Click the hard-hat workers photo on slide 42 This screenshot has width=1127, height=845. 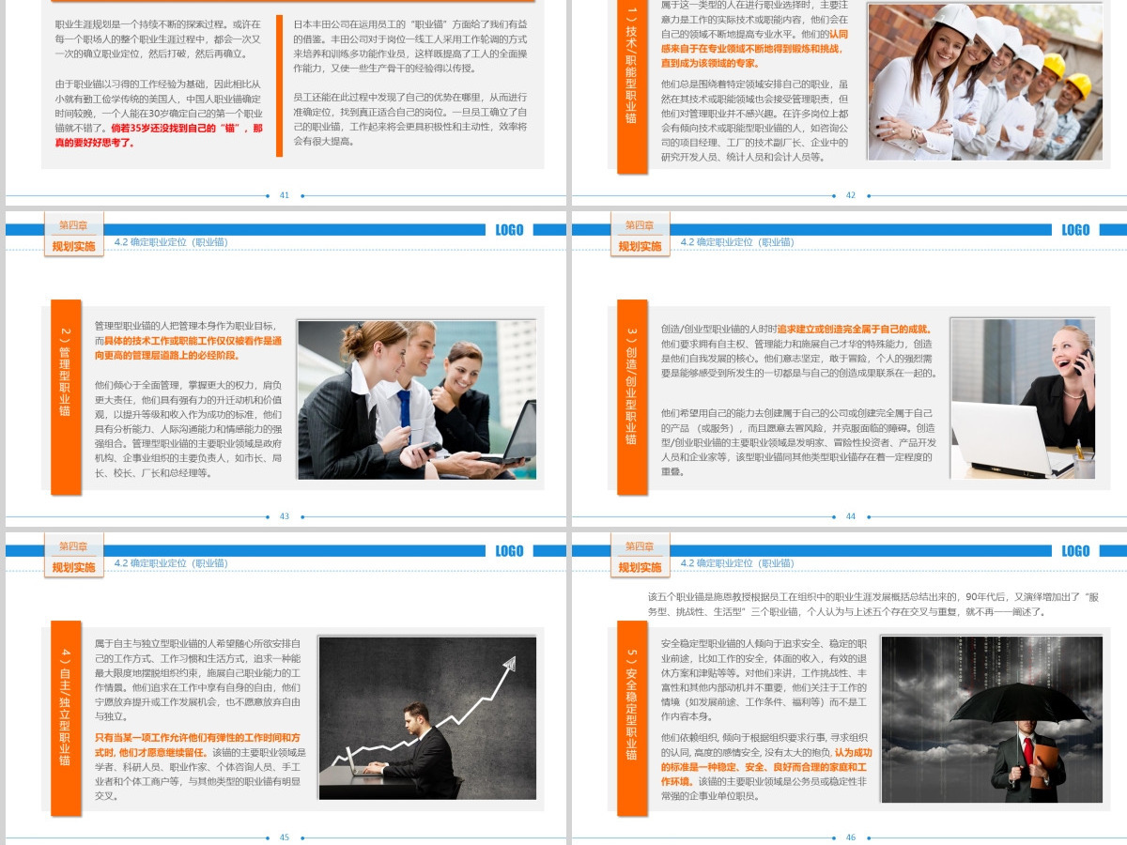(x=984, y=82)
